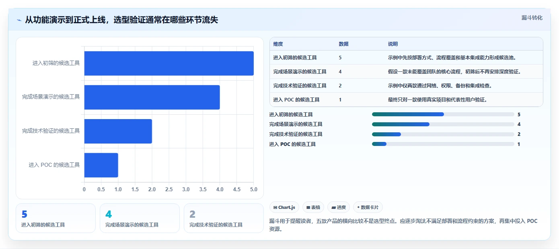Click the progress list label 完成技术验证的候选工具
The image size is (559, 249).
pyautogui.click(x=296, y=134)
